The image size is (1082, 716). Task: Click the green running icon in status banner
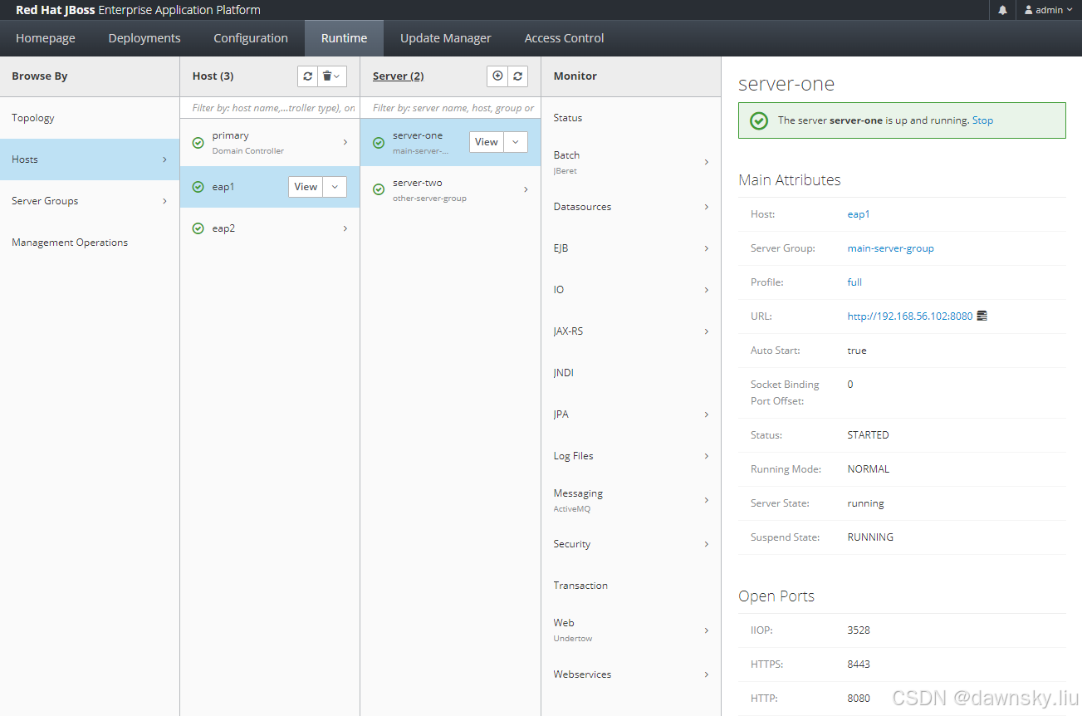pos(759,120)
